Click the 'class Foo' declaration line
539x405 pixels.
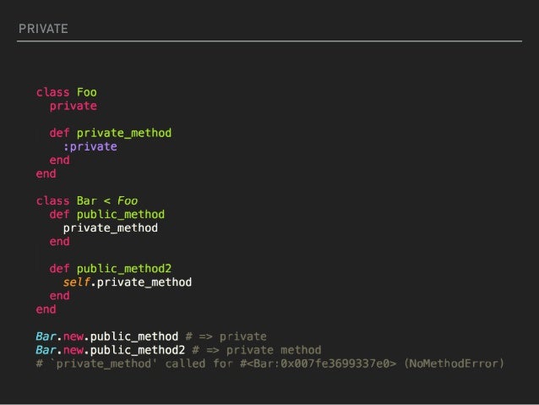point(67,92)
